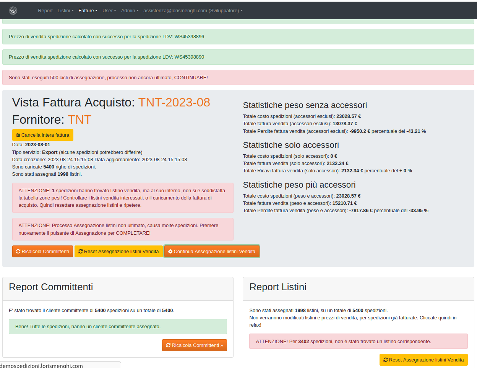Expand the Admin dropdown menu
The height and width of the screenshot is (368, 477).
[x=130, y=11]
